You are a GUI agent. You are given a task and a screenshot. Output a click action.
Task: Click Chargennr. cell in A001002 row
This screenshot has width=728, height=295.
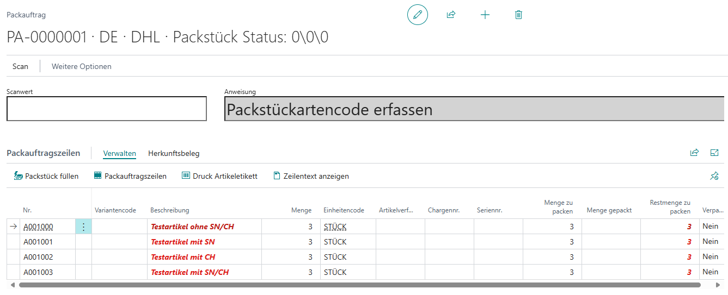pos(449,257)
